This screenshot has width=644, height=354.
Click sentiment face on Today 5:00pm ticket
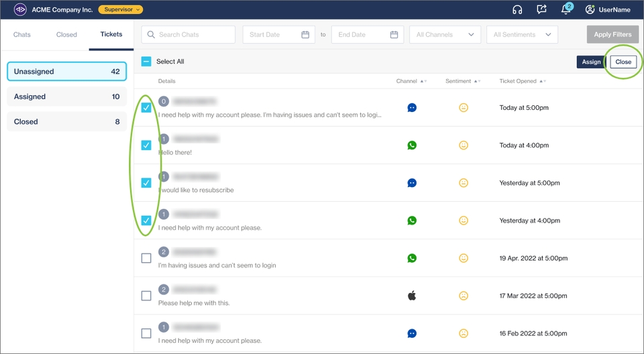[x=463, y=107]
